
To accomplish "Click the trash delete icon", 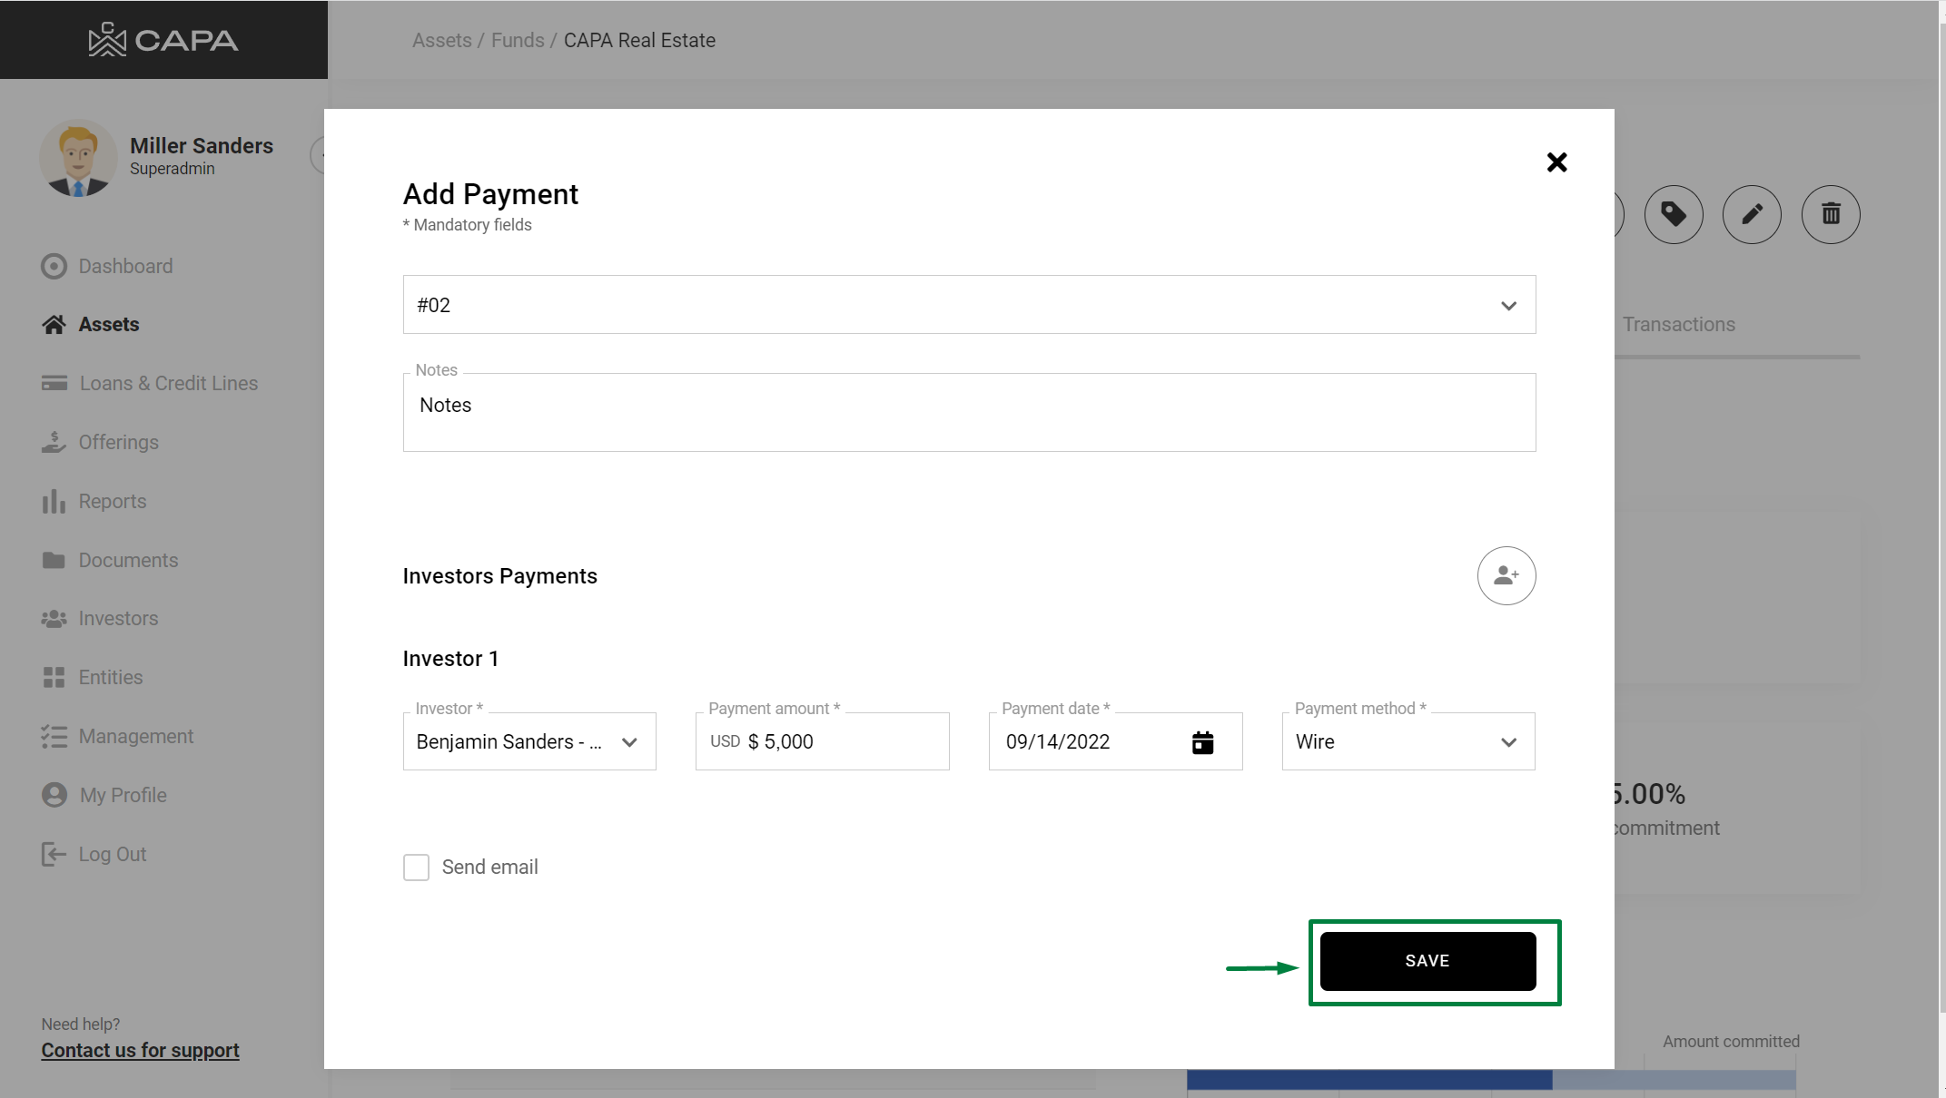I will point(1830,215).
